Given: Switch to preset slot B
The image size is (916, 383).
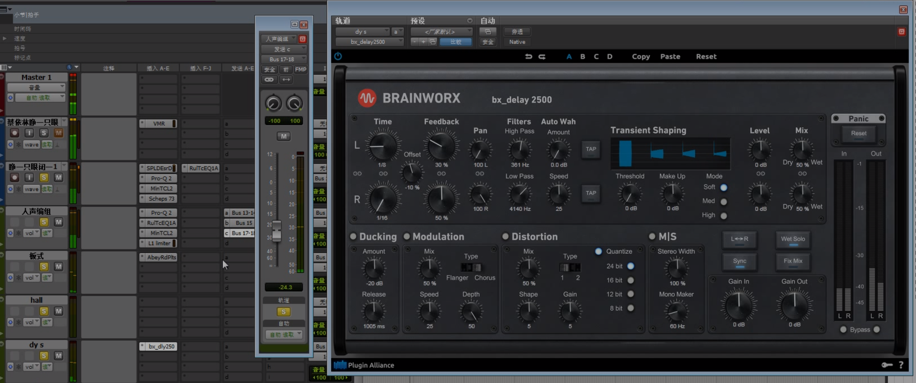Looking at the screenshot, I should (x=583, y=56).
